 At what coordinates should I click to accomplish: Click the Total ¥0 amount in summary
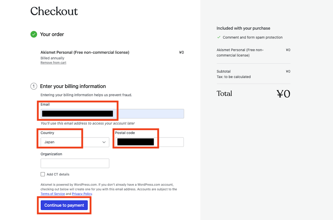click(283, 94)
